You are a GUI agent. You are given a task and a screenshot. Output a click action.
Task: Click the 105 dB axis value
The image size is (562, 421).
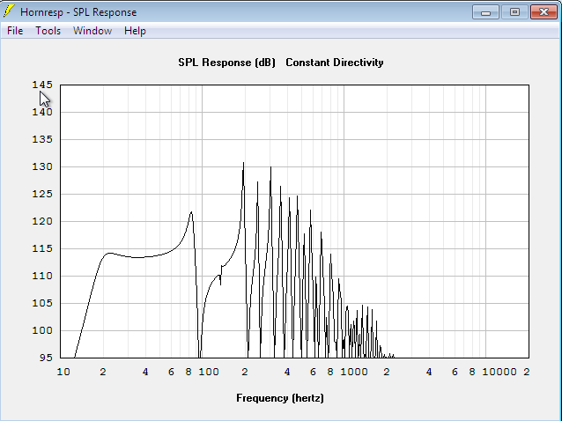tap(42, 303)
